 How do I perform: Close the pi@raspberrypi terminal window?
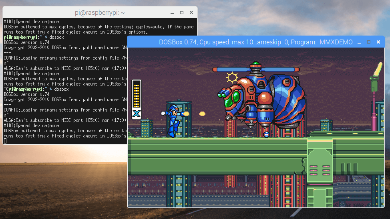pos(191,12)
